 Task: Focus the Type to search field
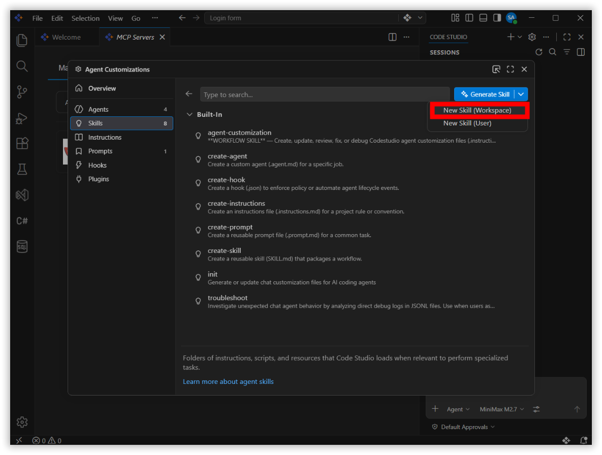pyautogui.click(x=325, y=94)
